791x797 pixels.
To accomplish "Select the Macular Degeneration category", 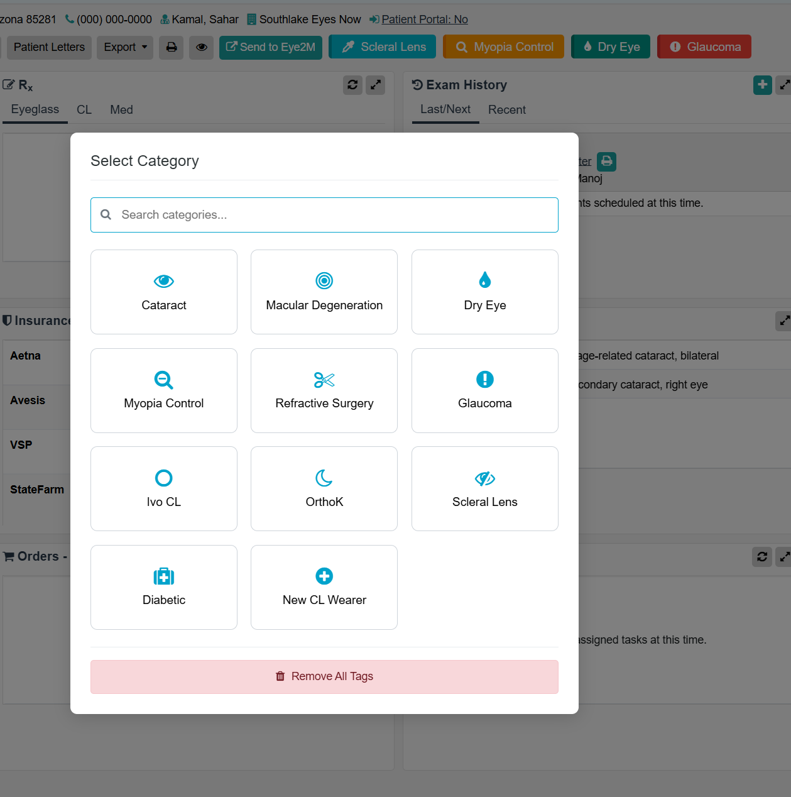I will coord(324,292).
